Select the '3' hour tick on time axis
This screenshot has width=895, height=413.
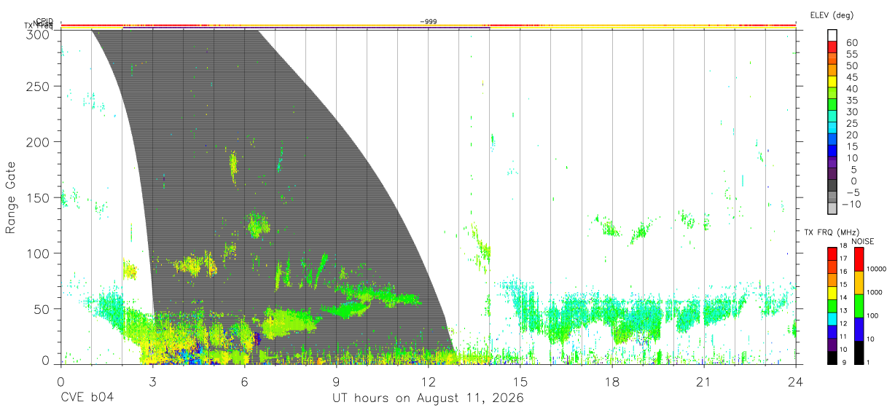point(152,382)
